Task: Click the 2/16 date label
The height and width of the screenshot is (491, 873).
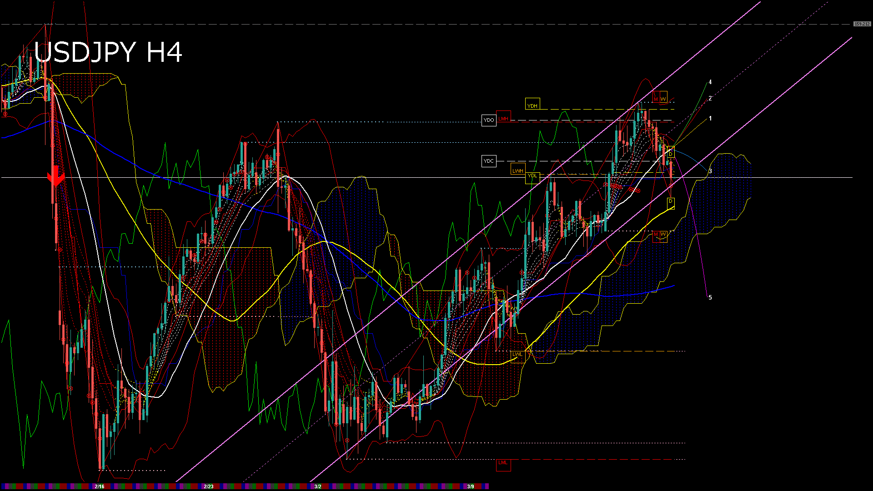Action: coord(100,486)
